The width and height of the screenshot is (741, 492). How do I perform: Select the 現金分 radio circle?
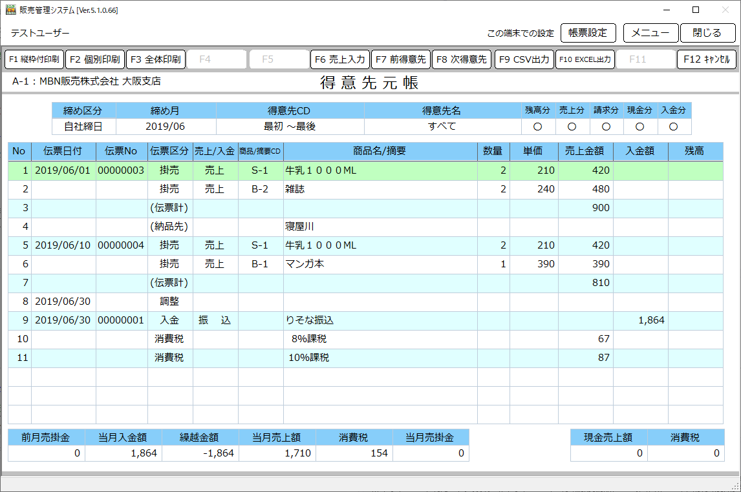tap(640, 127)
